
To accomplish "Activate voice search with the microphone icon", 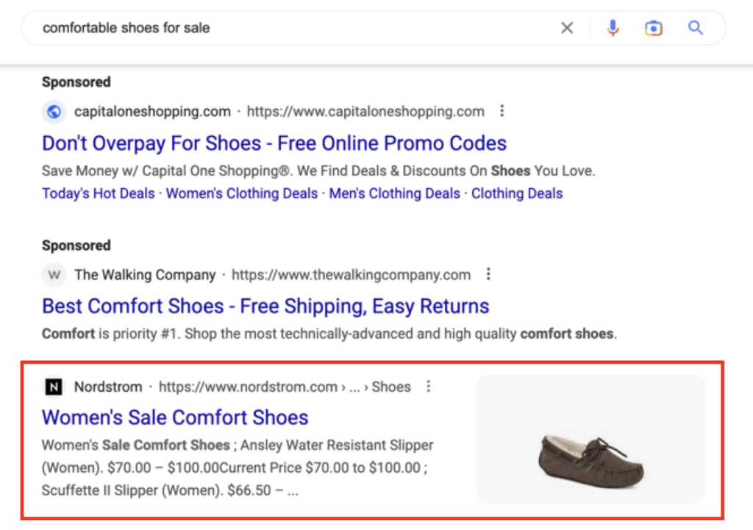I will (613, 27).
